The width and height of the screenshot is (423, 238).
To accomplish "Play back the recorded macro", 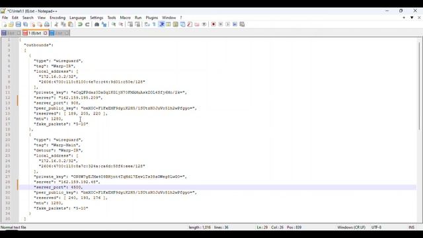I will [x=227, y=24].
